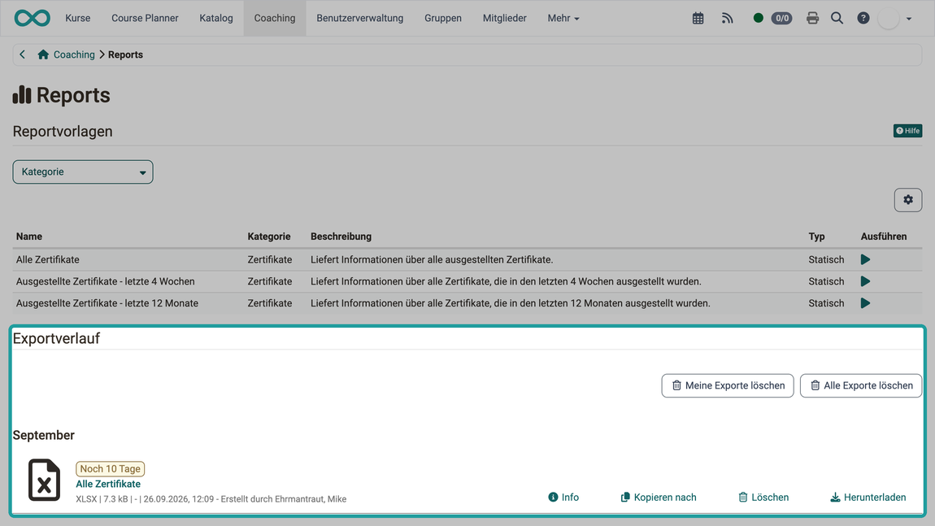Screen dimensions: 935x526
Task: Click the XLSX file icon
Action: [x=44, y=480]
